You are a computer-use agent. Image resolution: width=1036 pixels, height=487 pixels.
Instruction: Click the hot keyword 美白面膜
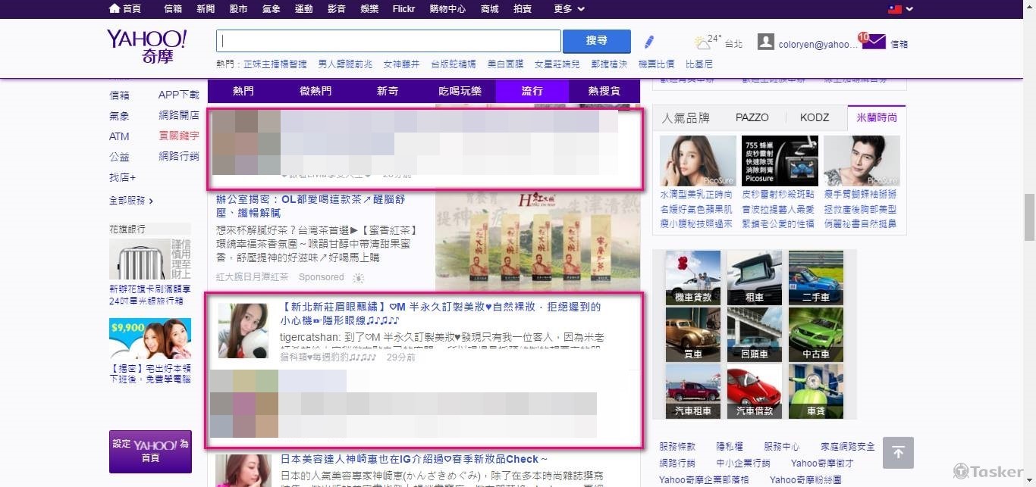[505, 64]
